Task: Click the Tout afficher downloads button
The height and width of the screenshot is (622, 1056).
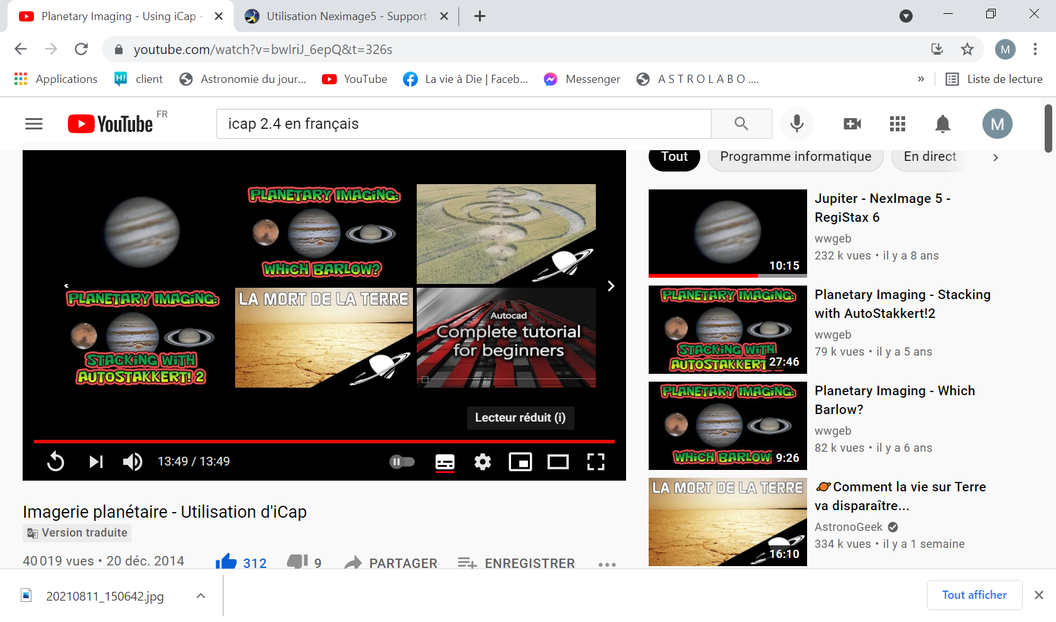Action: [x=974, y=595]
